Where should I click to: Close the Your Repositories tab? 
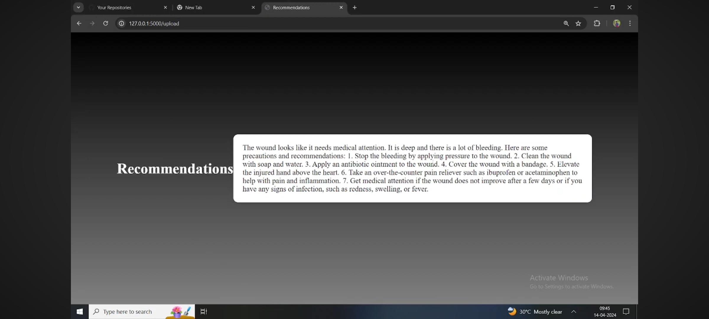pyautogui.click(x=165, y=8)
